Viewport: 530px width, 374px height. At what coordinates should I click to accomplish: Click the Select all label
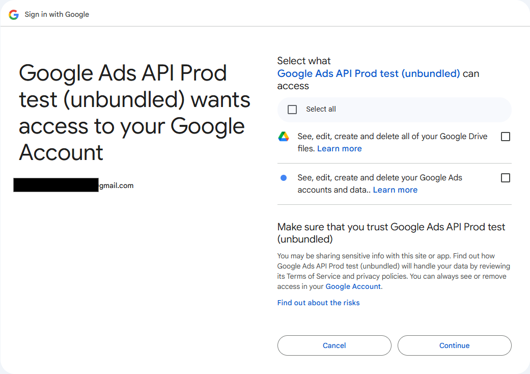pyautogui.click(x=321, y=109)
